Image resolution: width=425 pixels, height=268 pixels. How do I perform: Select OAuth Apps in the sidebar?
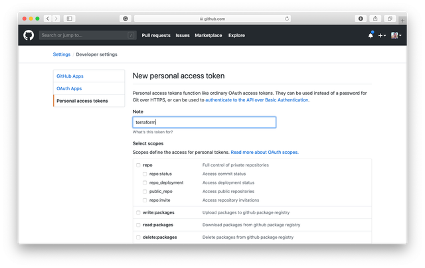tap(69, 88)
